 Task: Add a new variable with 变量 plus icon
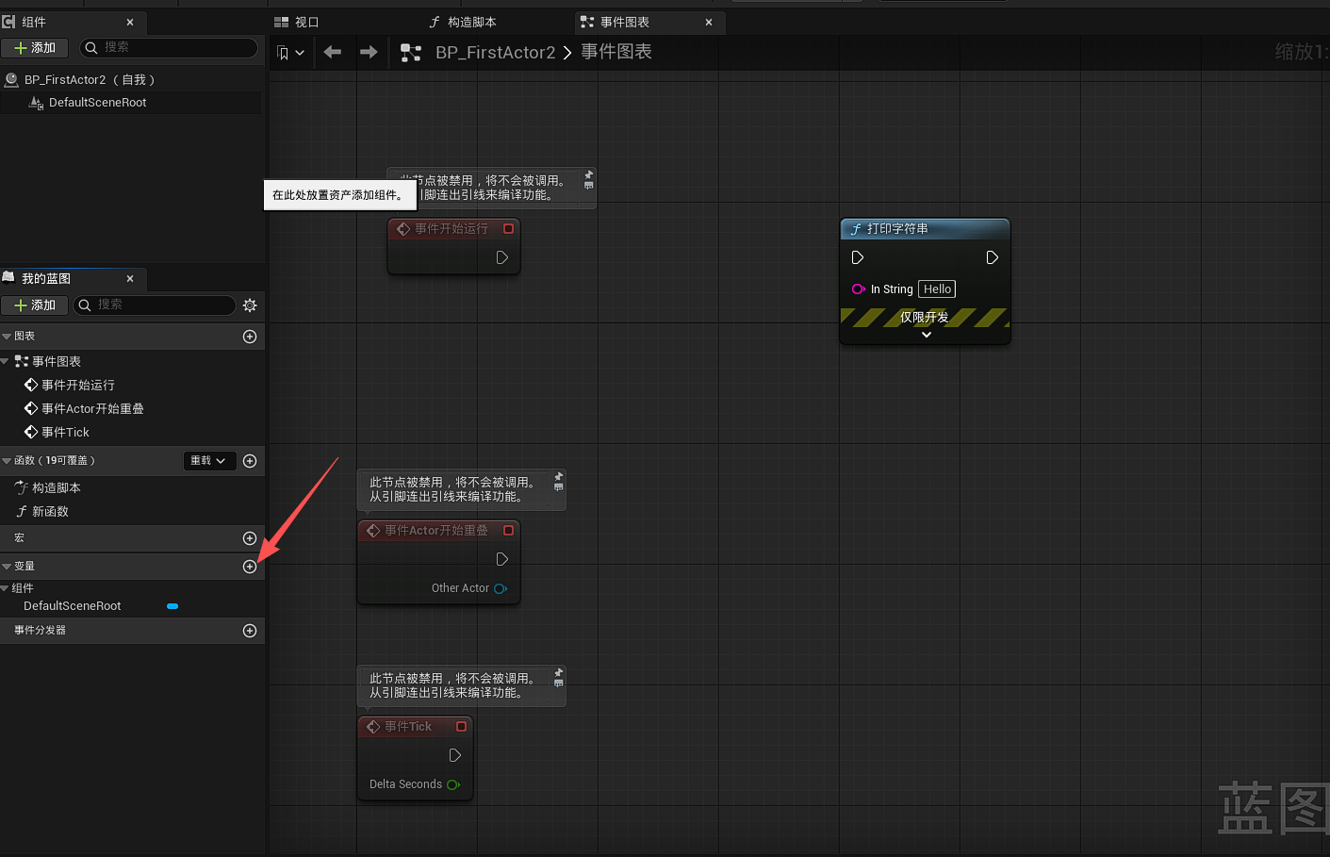[x=250, y=567]
